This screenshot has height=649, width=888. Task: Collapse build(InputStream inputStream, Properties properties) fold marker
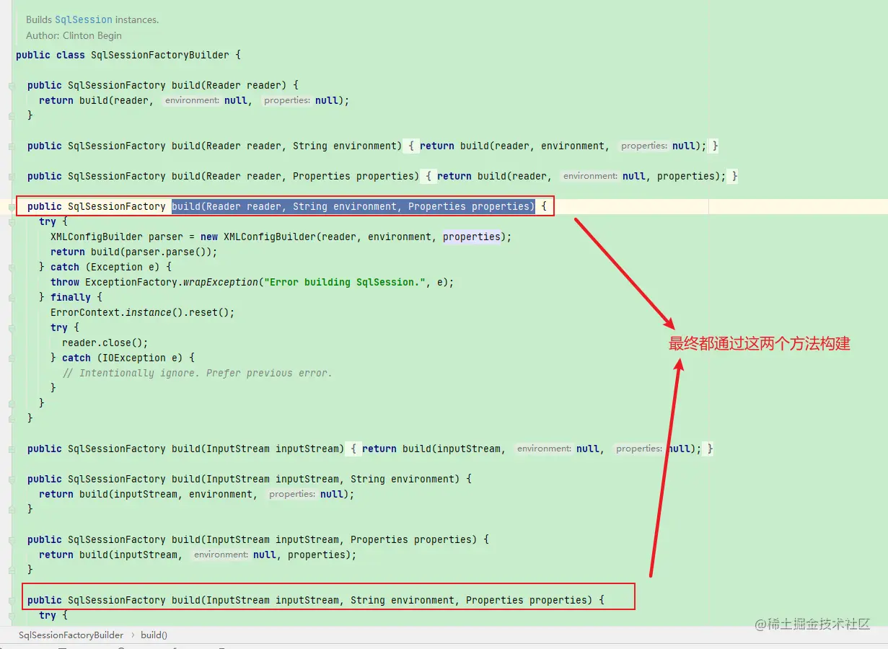pos(11,539)
